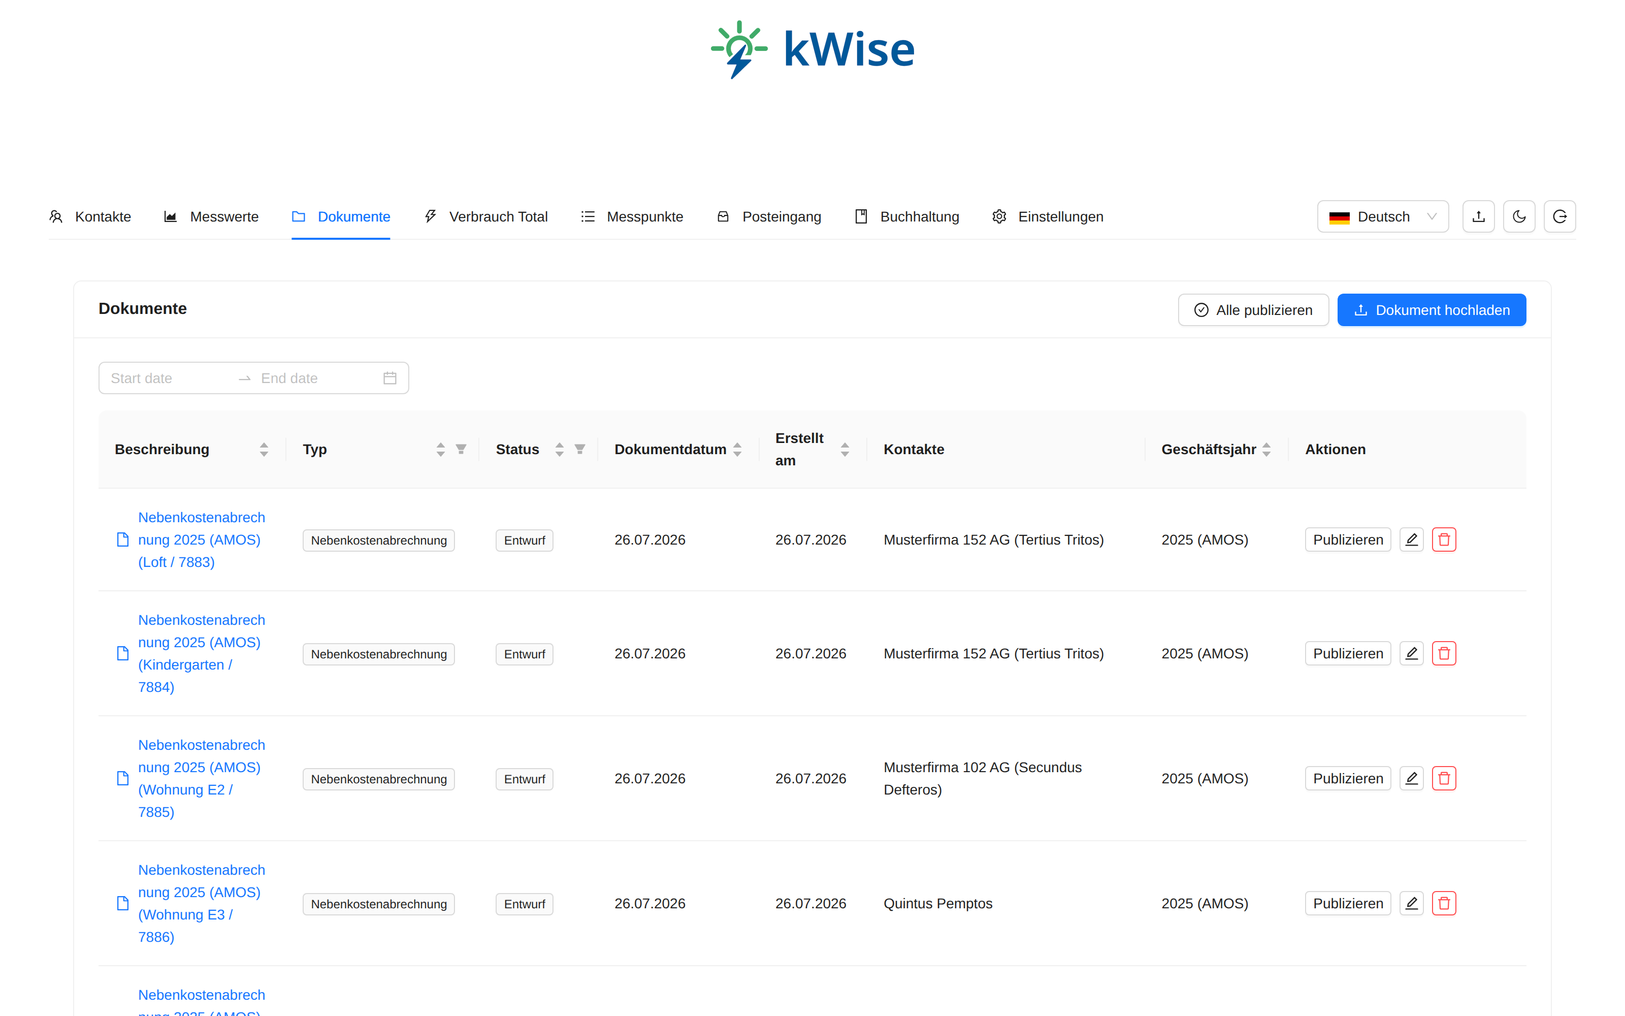Click file icon of Wohnung E3 / 7886 row
Image resolution: width=1625 pixels, height=1016 pixels.
[123, 903]
